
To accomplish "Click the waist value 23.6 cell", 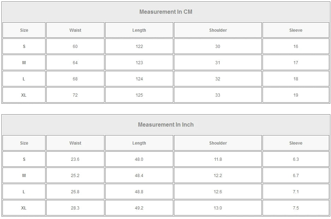I will pos(75,159).
